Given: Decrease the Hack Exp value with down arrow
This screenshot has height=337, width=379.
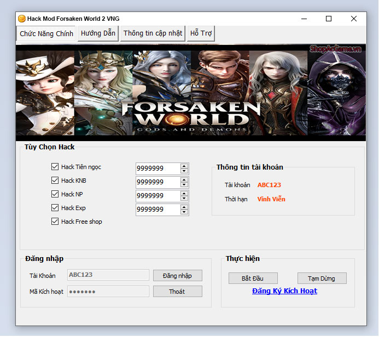Looking at the screenshot, I should [184, 212].
